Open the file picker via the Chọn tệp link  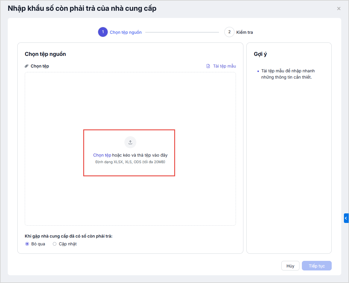(x=102, y=155)
